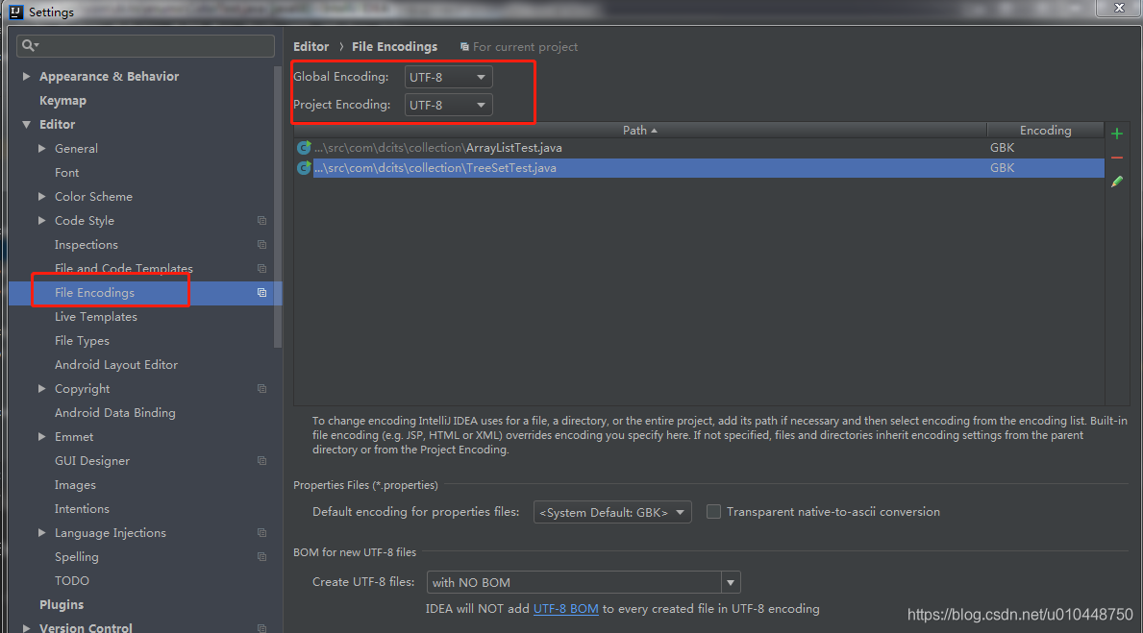Close the Settings dialog
1143x633 pixels.
click(x=1119, y=8)
